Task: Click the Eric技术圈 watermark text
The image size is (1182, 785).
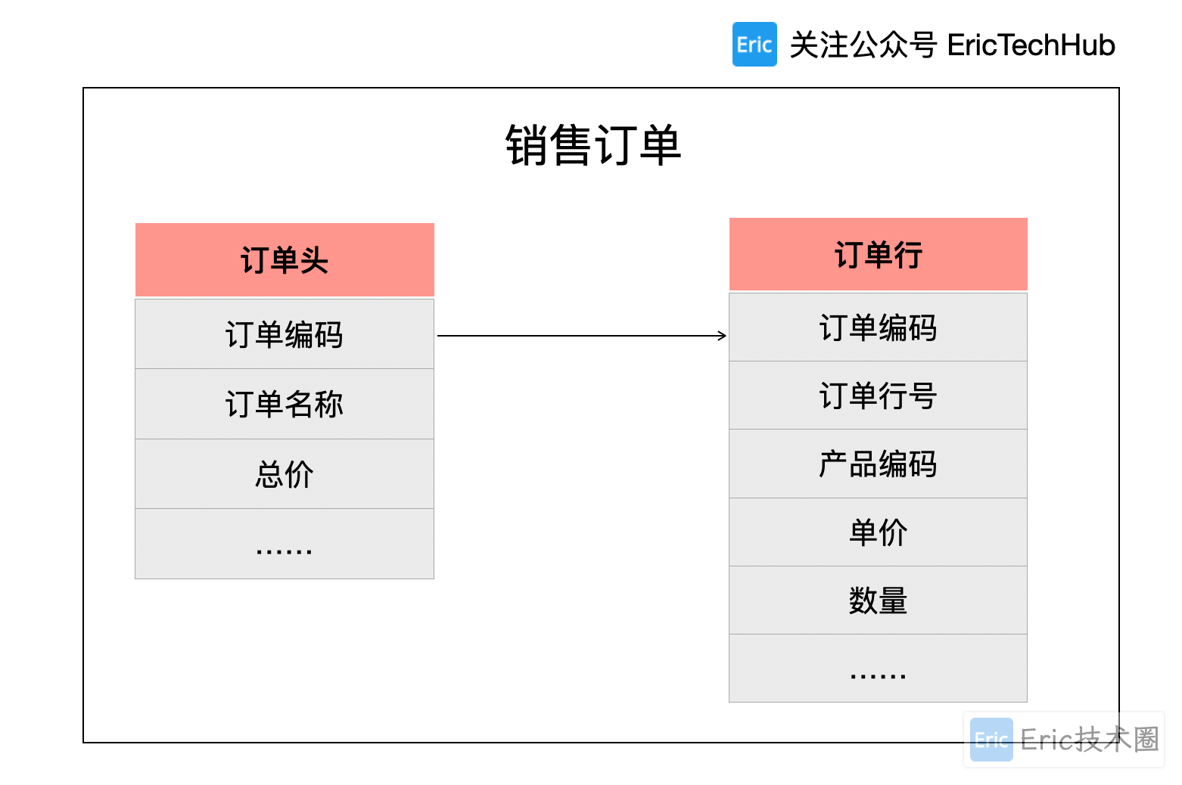Action: pos(1090,739)
